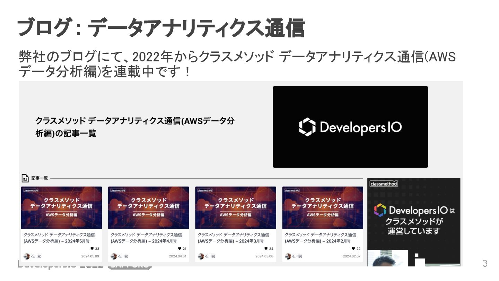Viewport: 499px width, 281px height.
Task: Click the colorful DevelopersIO logo in sidebar
Action: click(380, 210)
